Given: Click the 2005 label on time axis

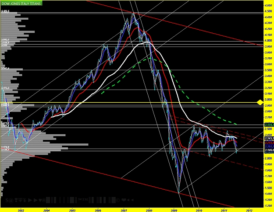Looking at the screenshot, I should [x=72, y=210].
